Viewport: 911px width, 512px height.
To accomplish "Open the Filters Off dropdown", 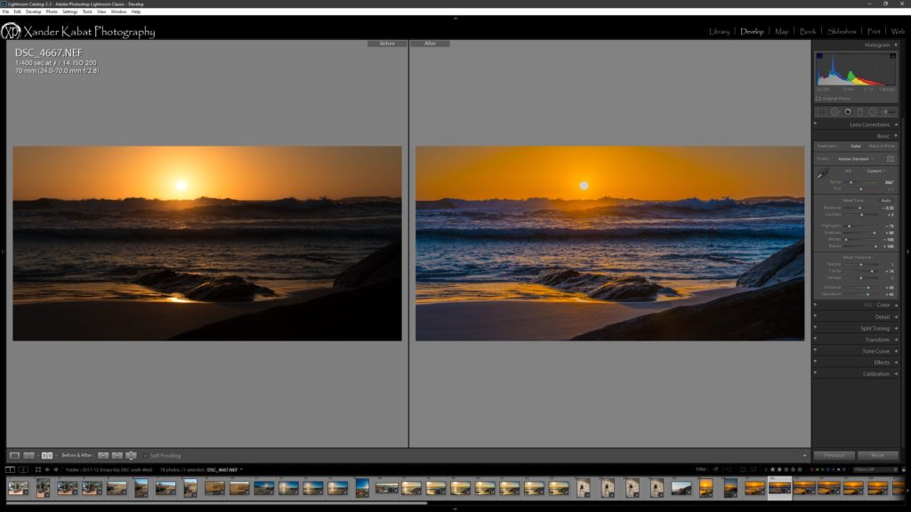I will point(875,469).
